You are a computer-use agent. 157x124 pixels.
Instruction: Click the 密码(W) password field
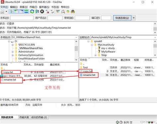pyautogui.click(x=82, y=18)
